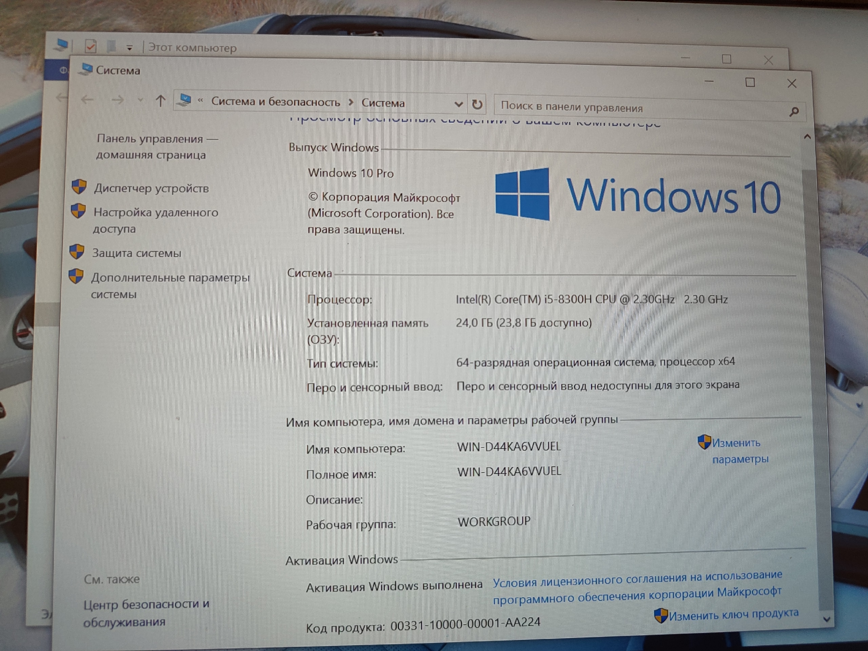Open the address bar history dropdown arrow
The image size is (868, 651).
click(458, 104)
